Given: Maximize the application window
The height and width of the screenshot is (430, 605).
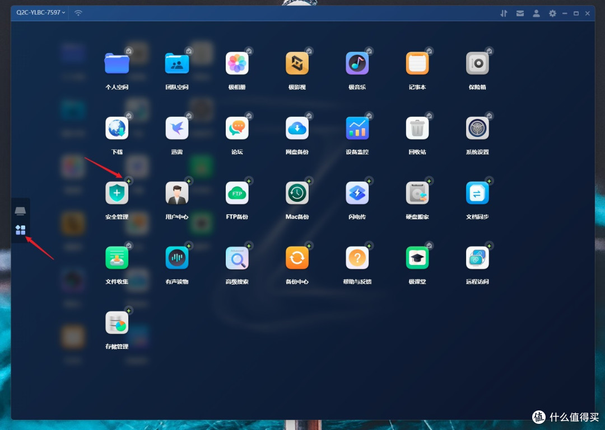Looking at the screenshot, I should (576, 13).
